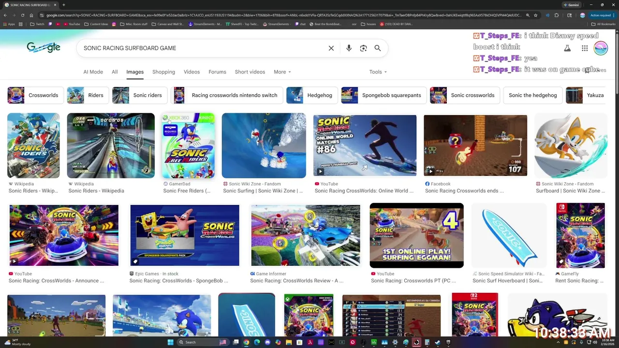Open Sonic Surf Hoverboard image
This screenshot has height=348, width=619.
pos(509,235)
